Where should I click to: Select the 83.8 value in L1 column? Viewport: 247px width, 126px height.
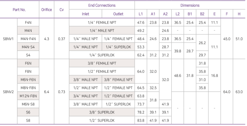(141, 120)
